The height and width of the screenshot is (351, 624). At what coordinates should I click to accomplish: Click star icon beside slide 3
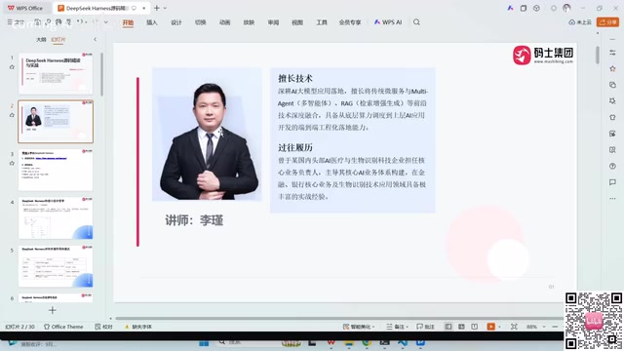[x=12, y=163]
